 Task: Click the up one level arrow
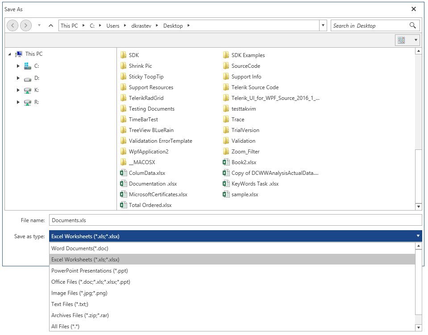coord(51,25)
